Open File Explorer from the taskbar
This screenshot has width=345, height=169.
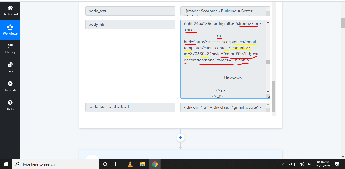[142, 164]
